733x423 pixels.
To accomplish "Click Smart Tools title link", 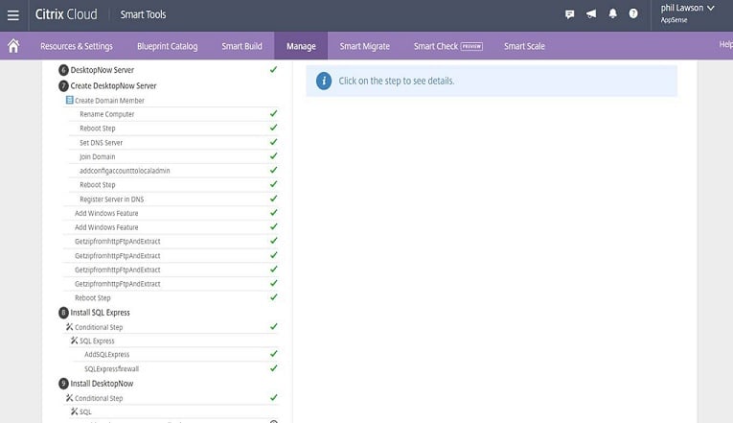I will tap(143, 14).
